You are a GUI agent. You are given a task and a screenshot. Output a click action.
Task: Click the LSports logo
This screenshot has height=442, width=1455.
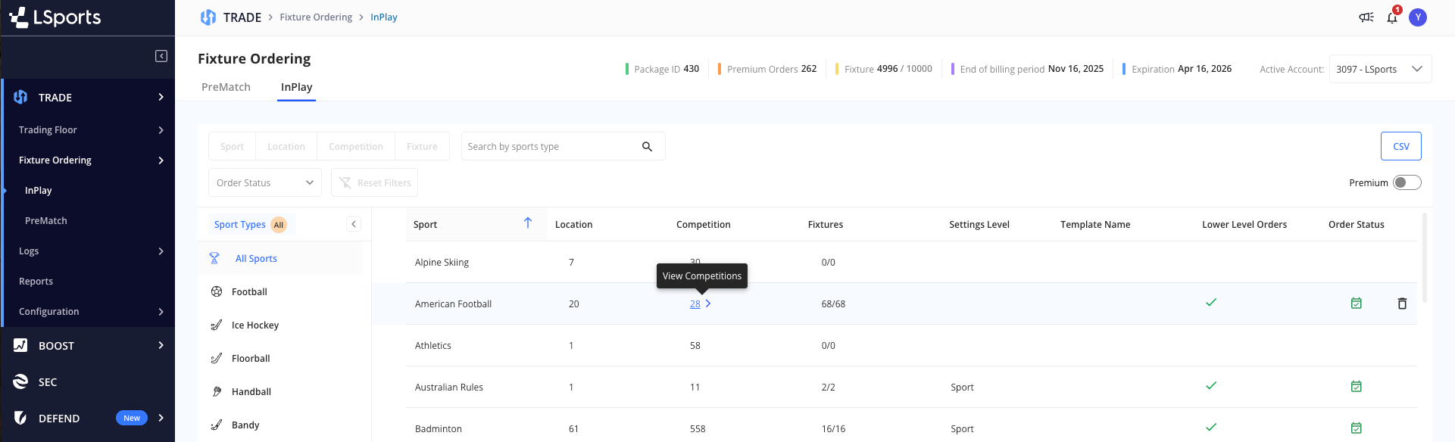click(x=55, y=17)
